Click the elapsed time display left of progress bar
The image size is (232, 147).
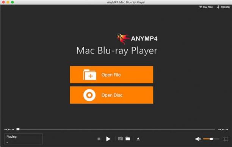pyautogui.click(x=9, y=130)
